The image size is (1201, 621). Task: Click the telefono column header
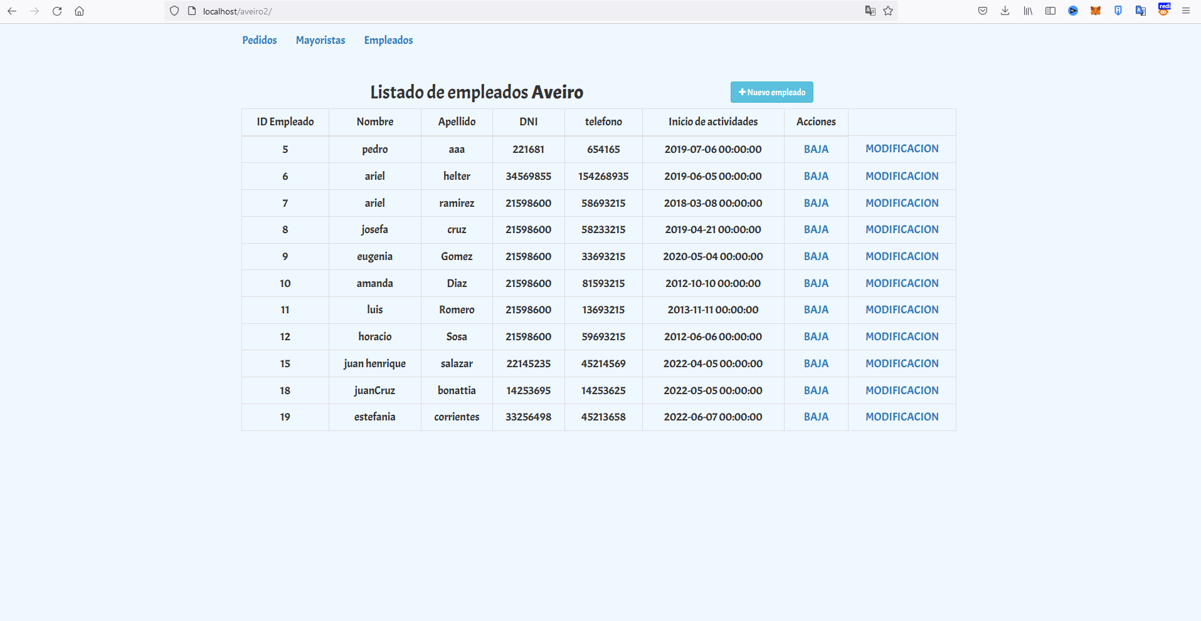coord(603,122)
